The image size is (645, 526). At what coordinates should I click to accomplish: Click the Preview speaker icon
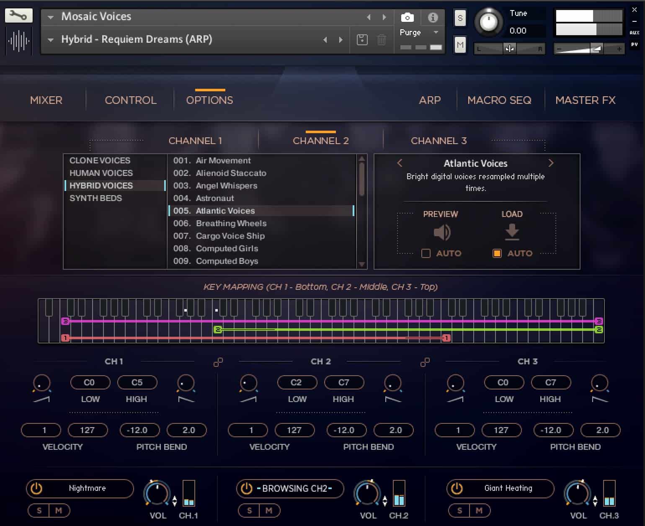(441, 232)
